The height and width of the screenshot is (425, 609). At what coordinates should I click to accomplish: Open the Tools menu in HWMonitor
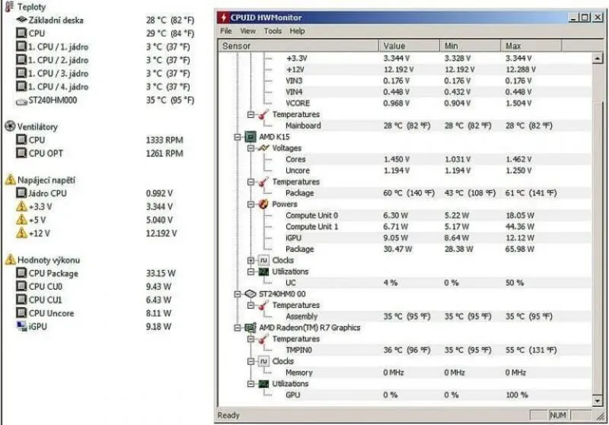273,31
